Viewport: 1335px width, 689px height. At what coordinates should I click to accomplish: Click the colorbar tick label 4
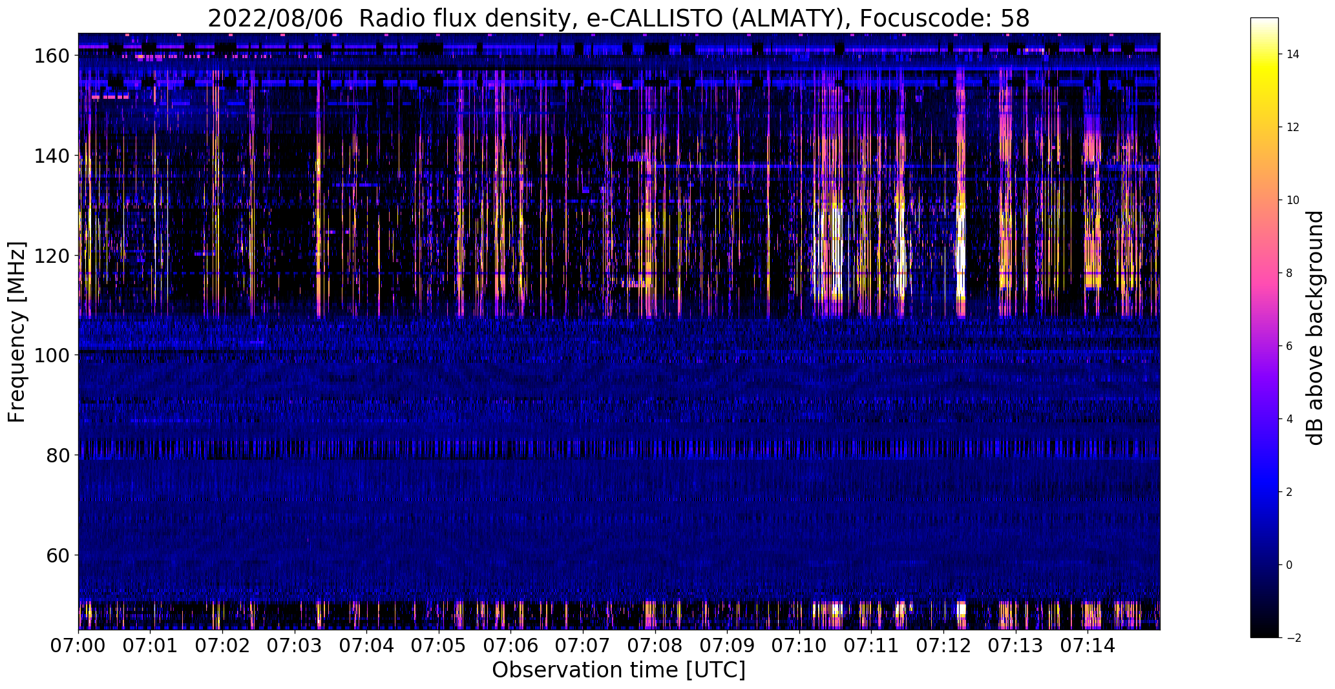[1290, 419]
